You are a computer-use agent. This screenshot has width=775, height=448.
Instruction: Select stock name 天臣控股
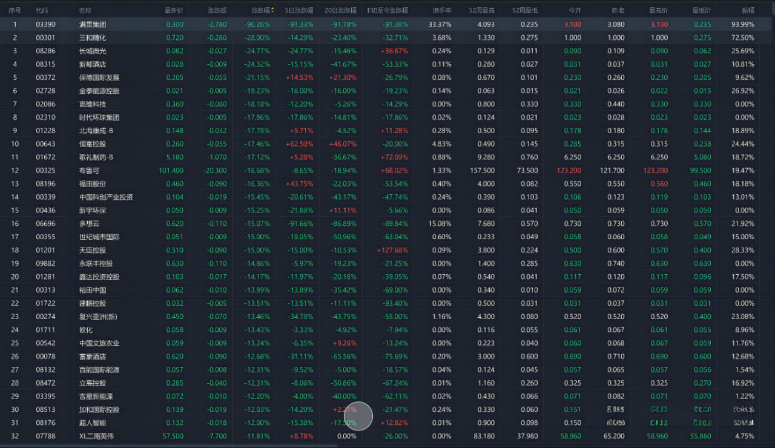point(93,250)
